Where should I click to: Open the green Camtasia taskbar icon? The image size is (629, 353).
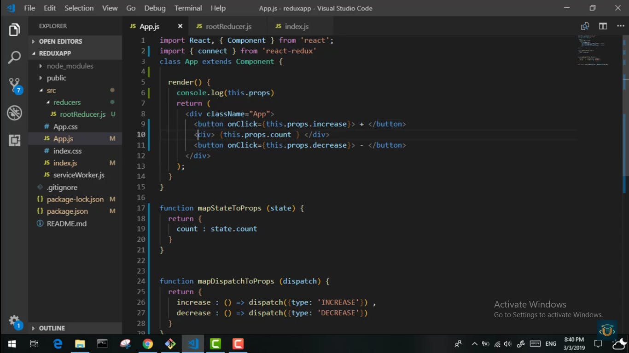[215, 344]
